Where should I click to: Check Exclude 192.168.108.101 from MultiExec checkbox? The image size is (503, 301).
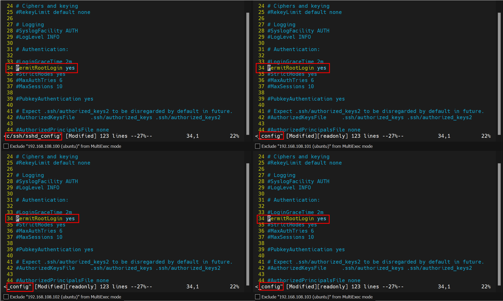257,146
